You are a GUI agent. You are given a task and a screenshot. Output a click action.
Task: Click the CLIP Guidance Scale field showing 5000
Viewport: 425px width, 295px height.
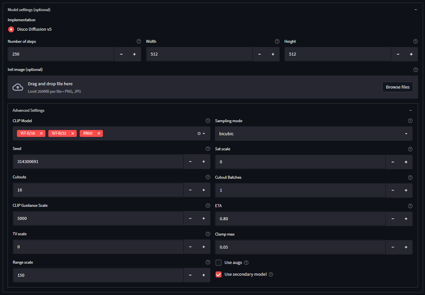tap(98, 219)
